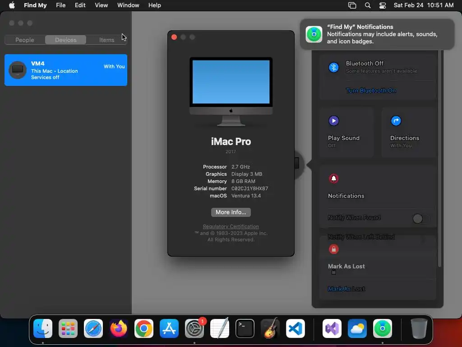This screenshot has height=347, width=462.
Task: Click the Play Sound icon
Action: (333, 121)
